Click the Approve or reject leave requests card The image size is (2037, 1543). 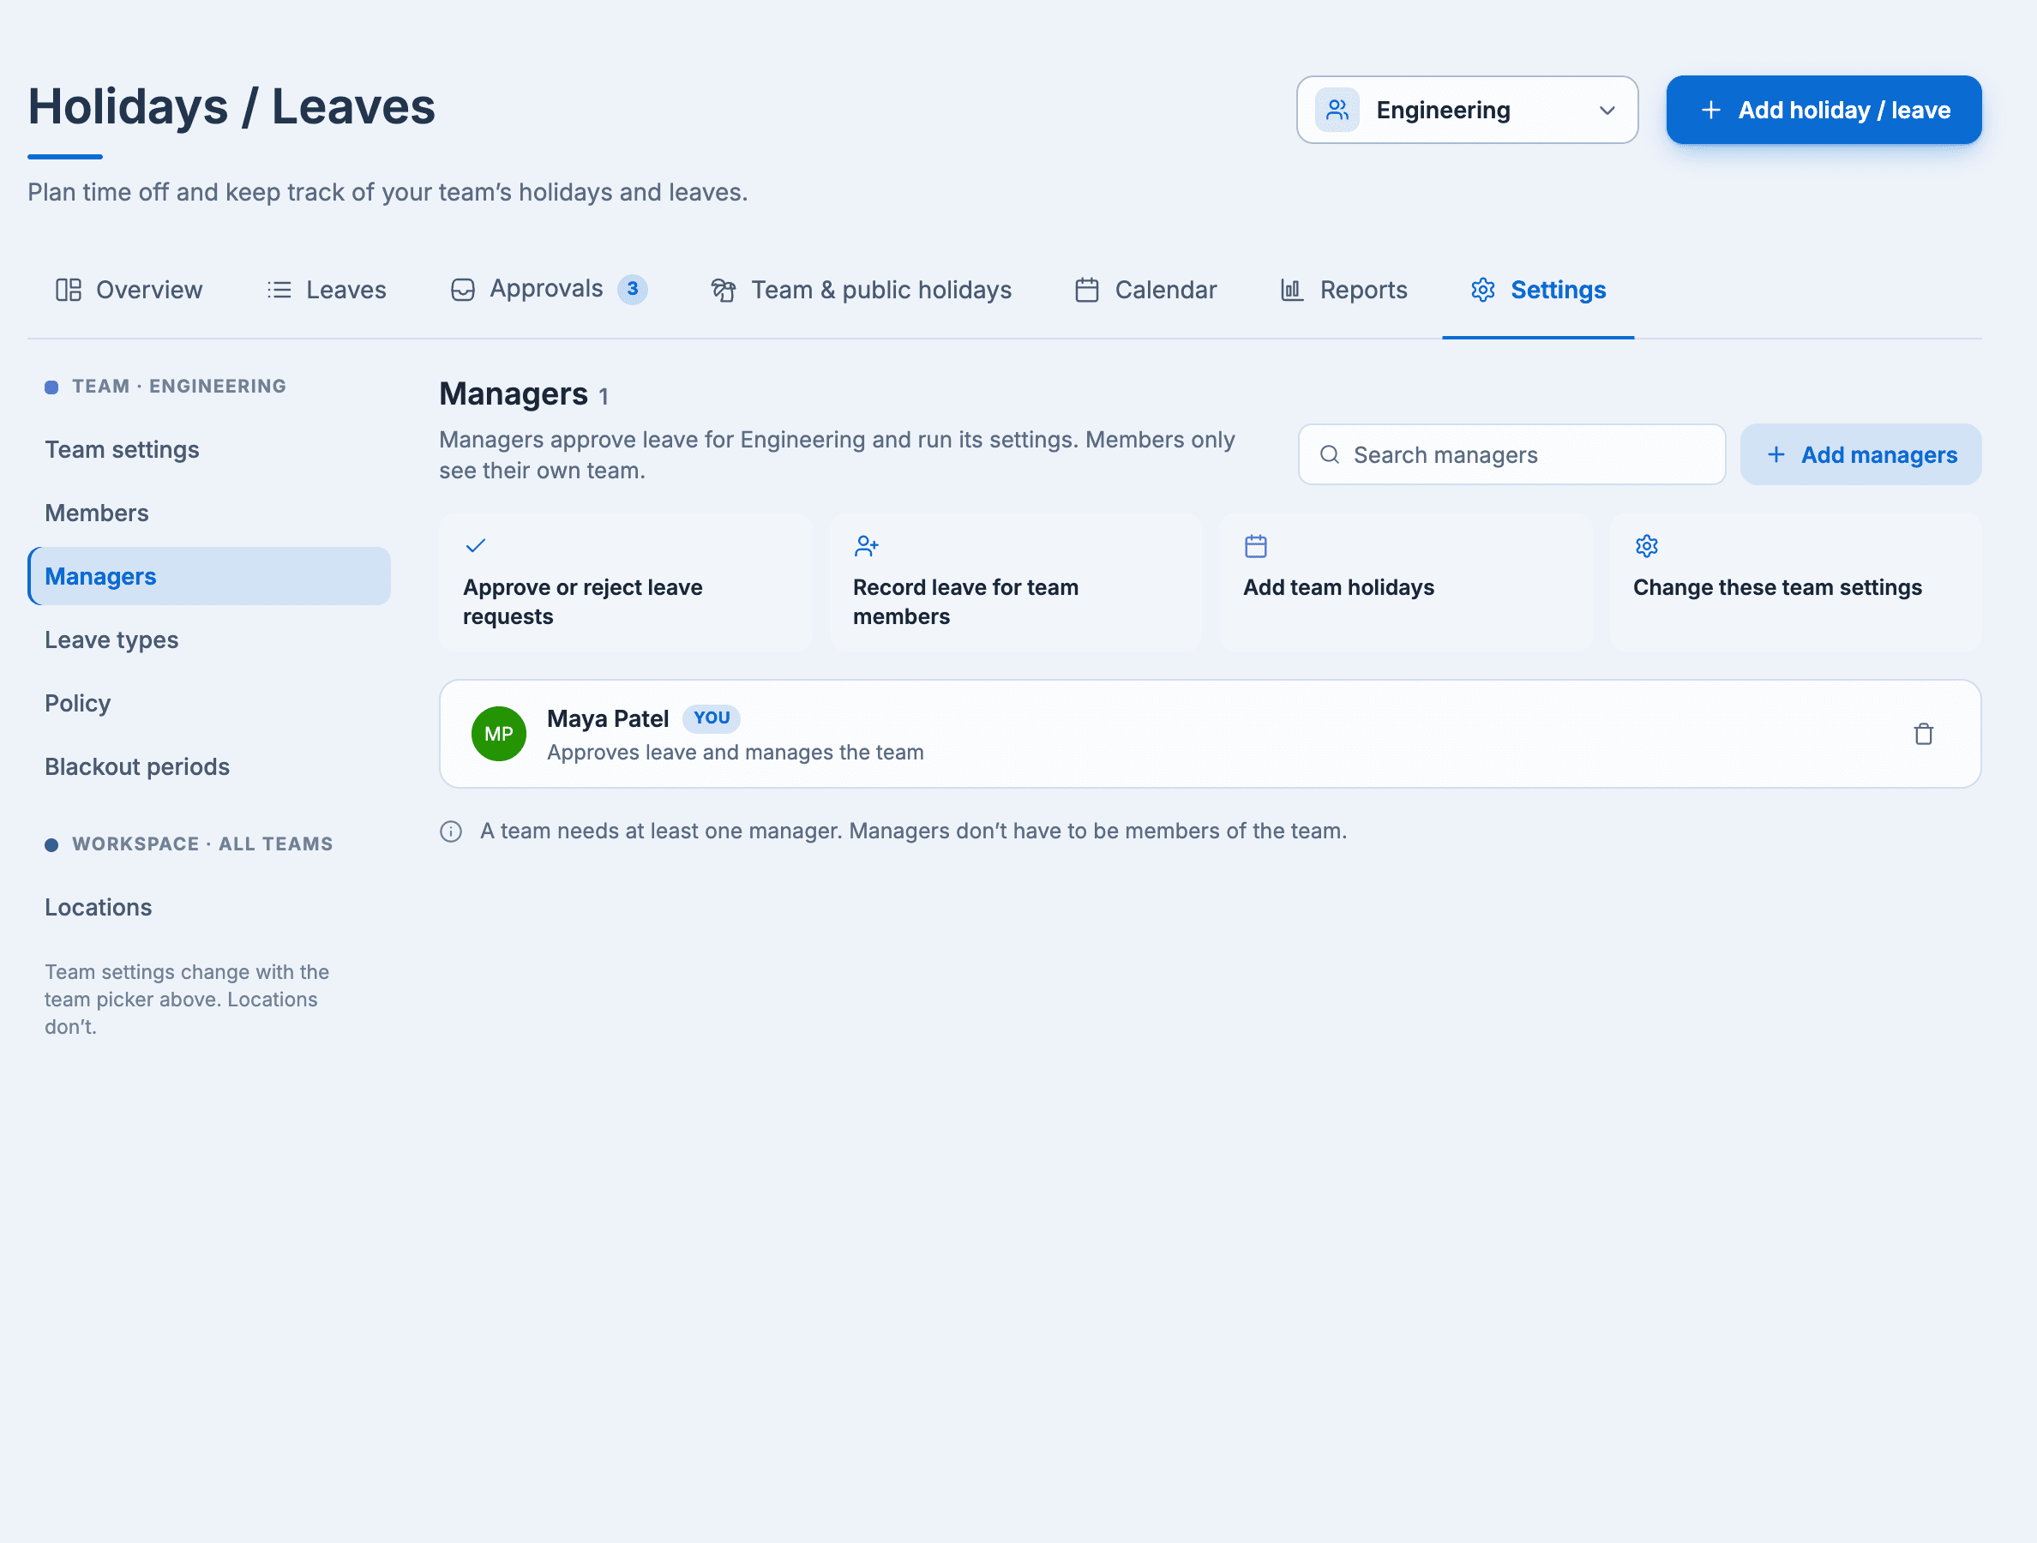(625, 582)
